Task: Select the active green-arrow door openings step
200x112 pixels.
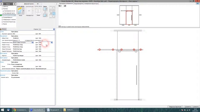Action: coord(8,15)
